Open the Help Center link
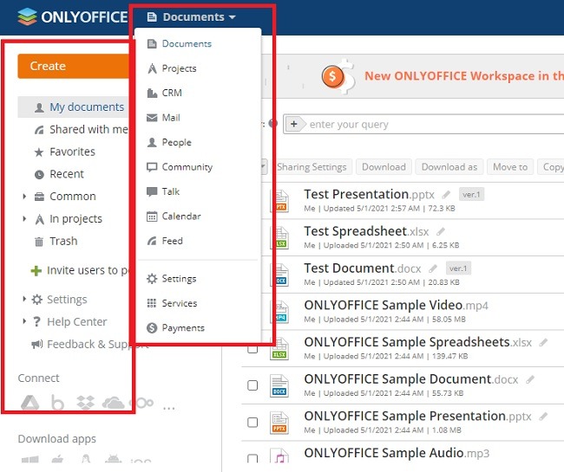The image size is (564, 472). tap(77, 321)
